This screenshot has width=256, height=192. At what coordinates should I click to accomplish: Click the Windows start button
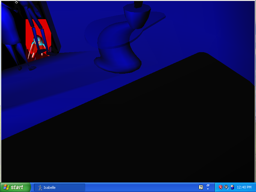[15, 187]
